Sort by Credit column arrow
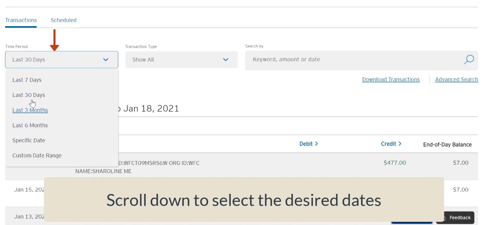The width and height of the screenshot is (484, 225). click(400, 144)
